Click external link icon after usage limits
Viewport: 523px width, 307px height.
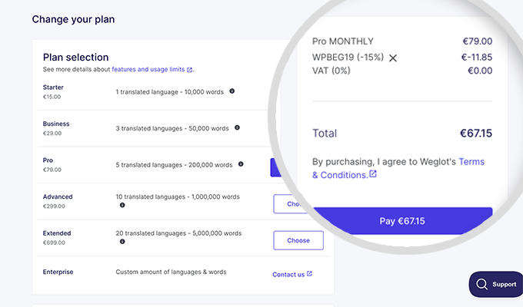click(x=189, y=70)
